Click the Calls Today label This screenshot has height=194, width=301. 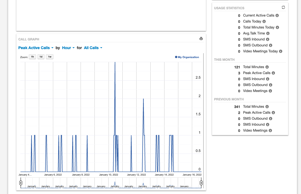[x=252, y=21]
